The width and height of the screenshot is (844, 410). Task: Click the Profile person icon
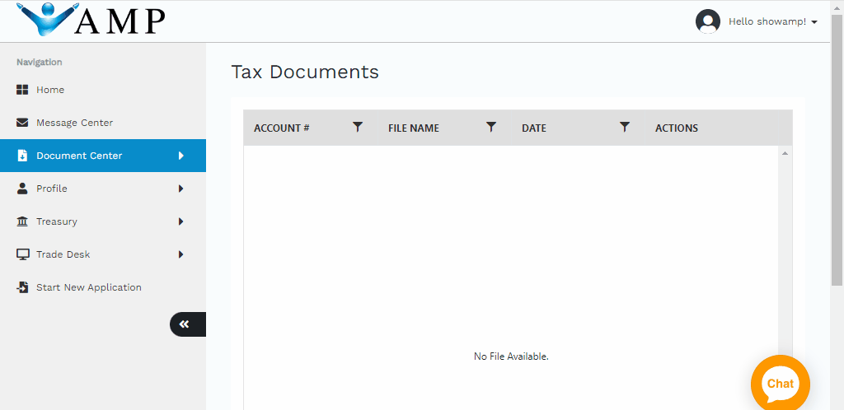22,189
